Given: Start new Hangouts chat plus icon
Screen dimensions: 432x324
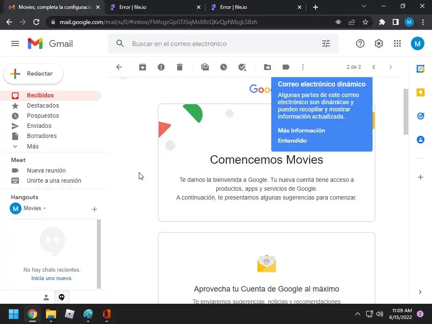Looking at the screenshot, I should (94, 209).
